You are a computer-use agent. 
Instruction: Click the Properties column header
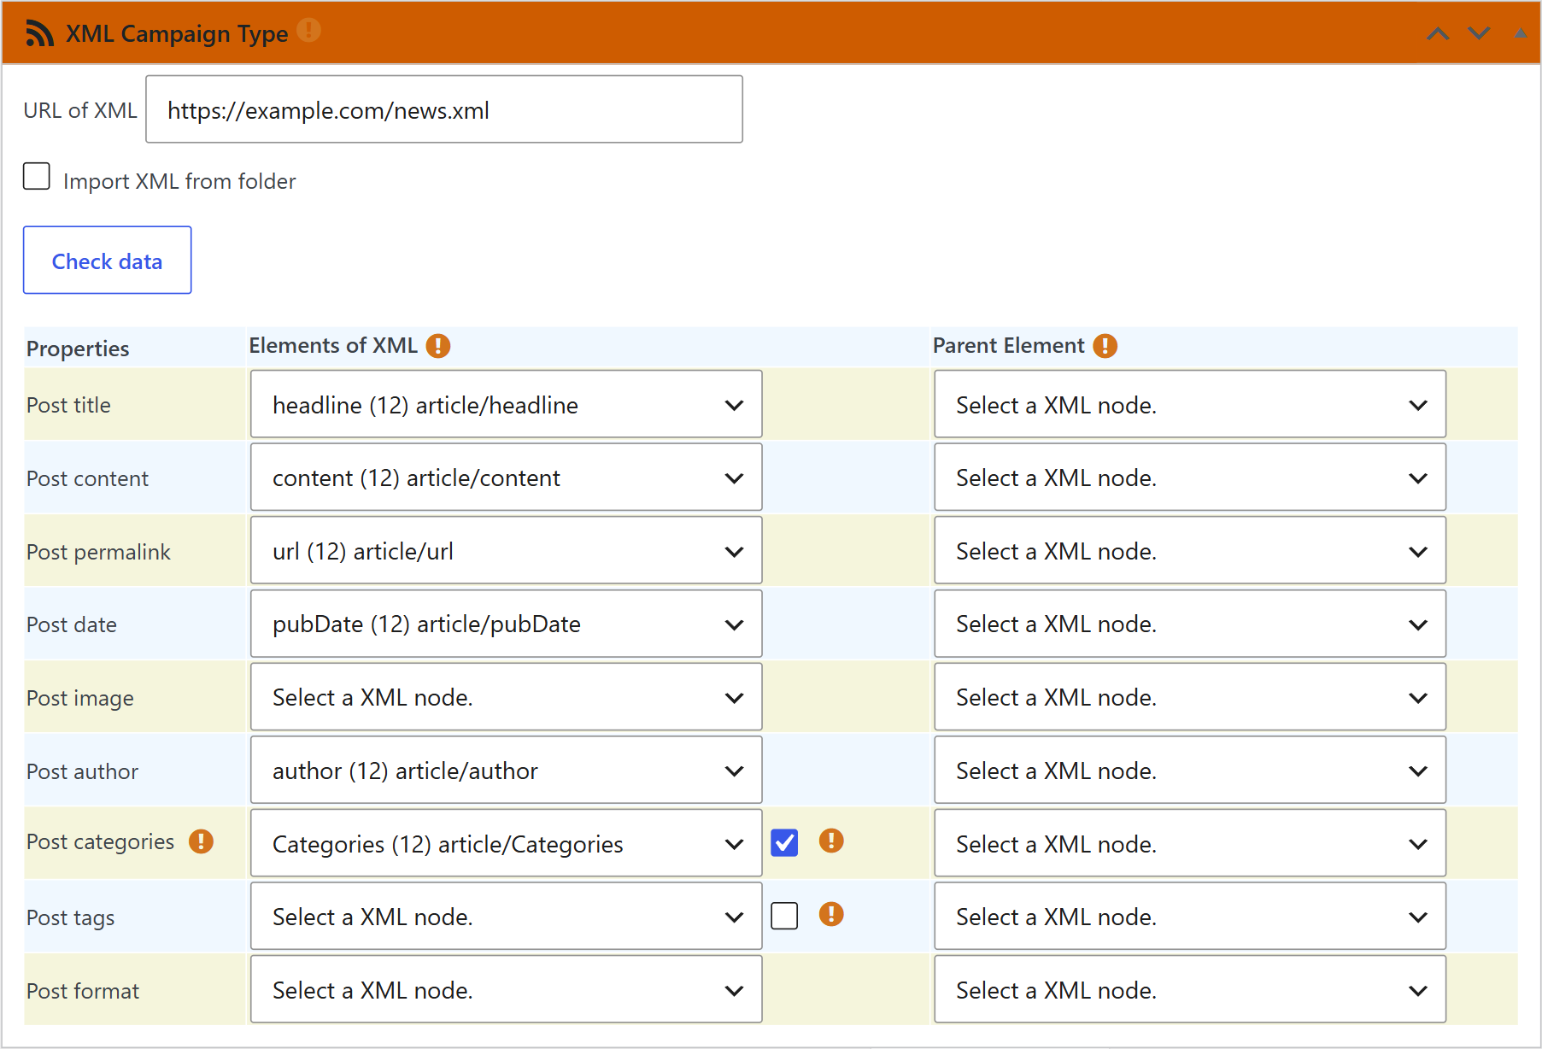[78, 349]
